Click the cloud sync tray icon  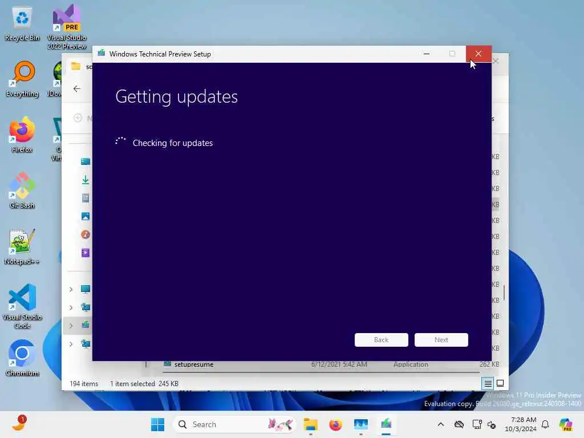click(459, 424)
